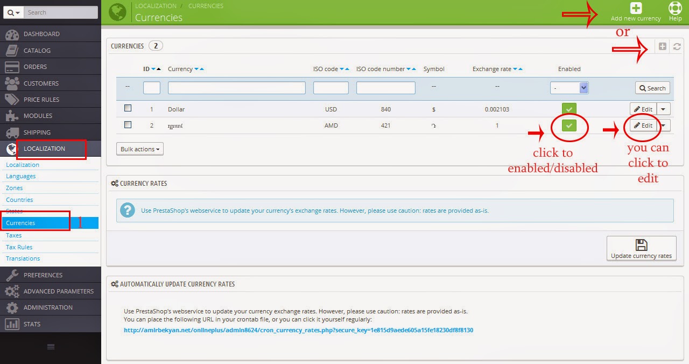Click the Orders credit card icon
Image resolution: width=689 pixels, height=364 pixels.
coord(12,67)
